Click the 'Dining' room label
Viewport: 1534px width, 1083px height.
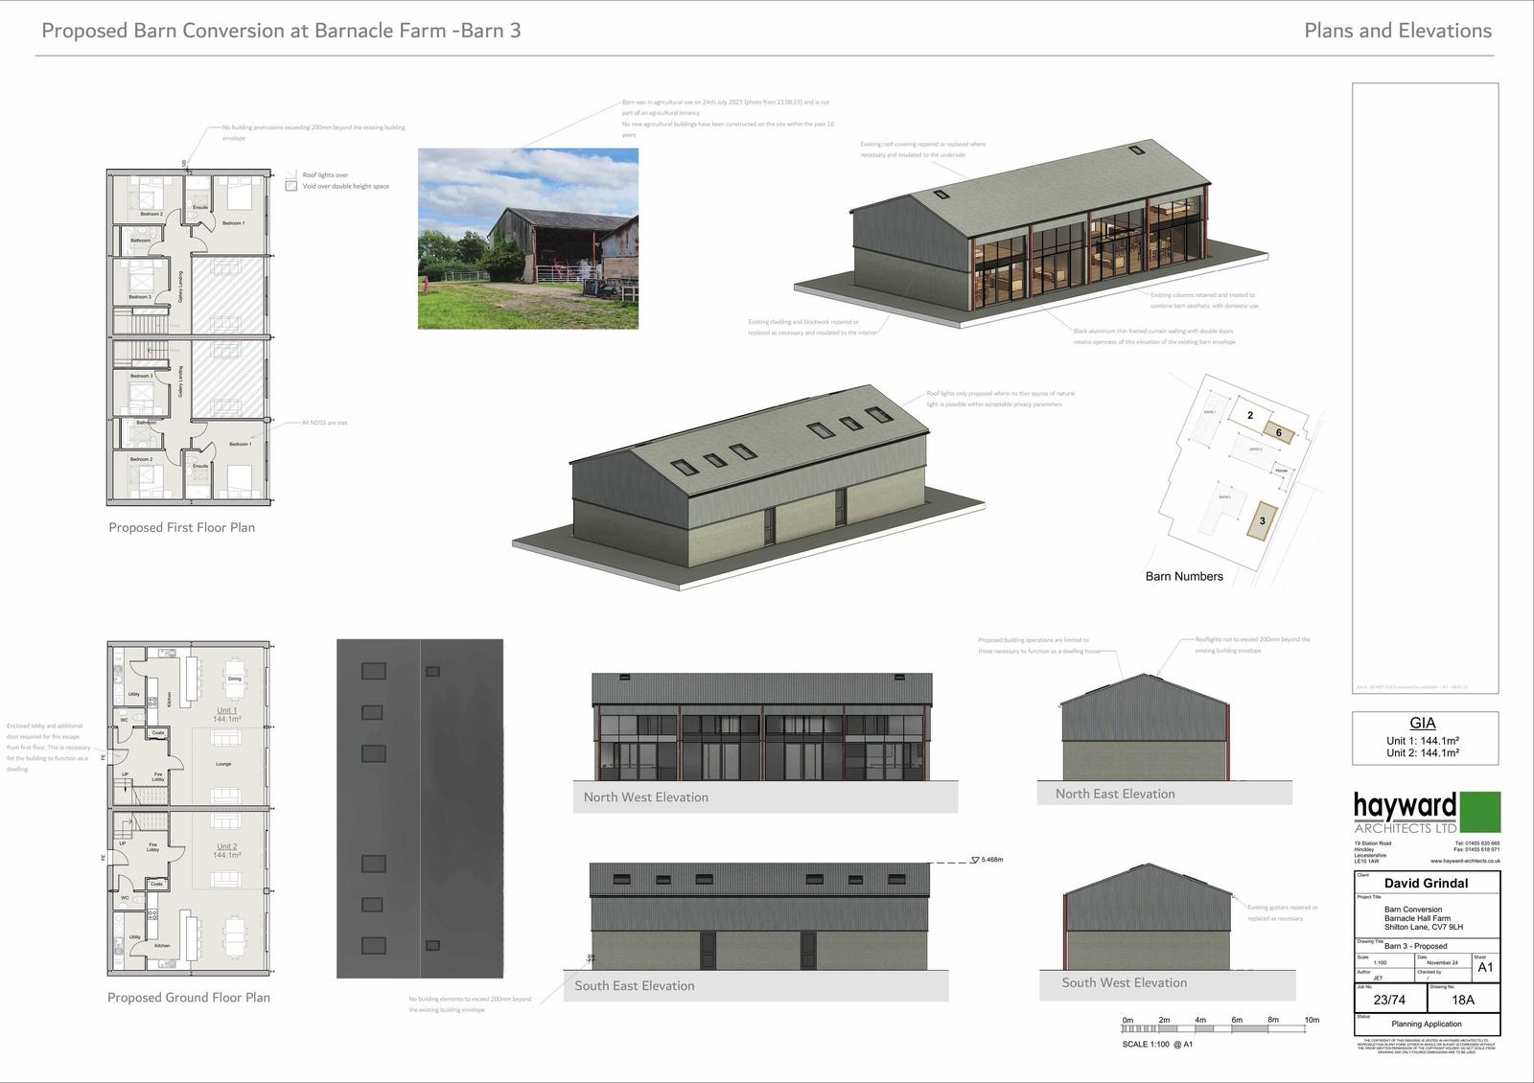click(235, 679)
